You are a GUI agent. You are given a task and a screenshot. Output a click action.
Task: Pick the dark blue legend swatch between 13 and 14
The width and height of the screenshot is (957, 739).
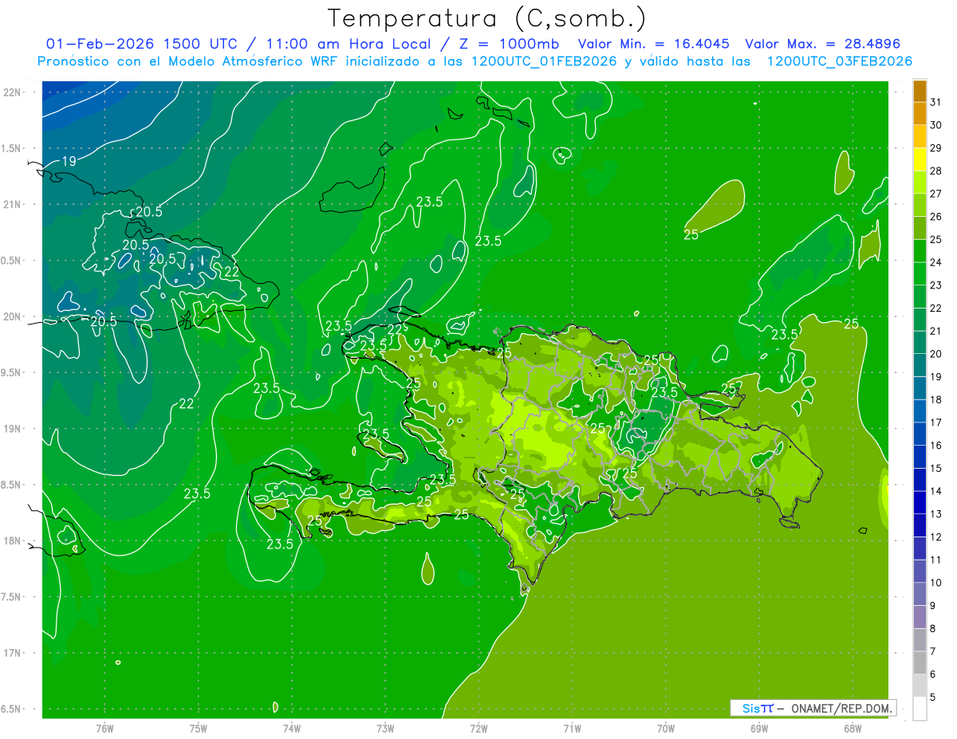tap(920, 503)
